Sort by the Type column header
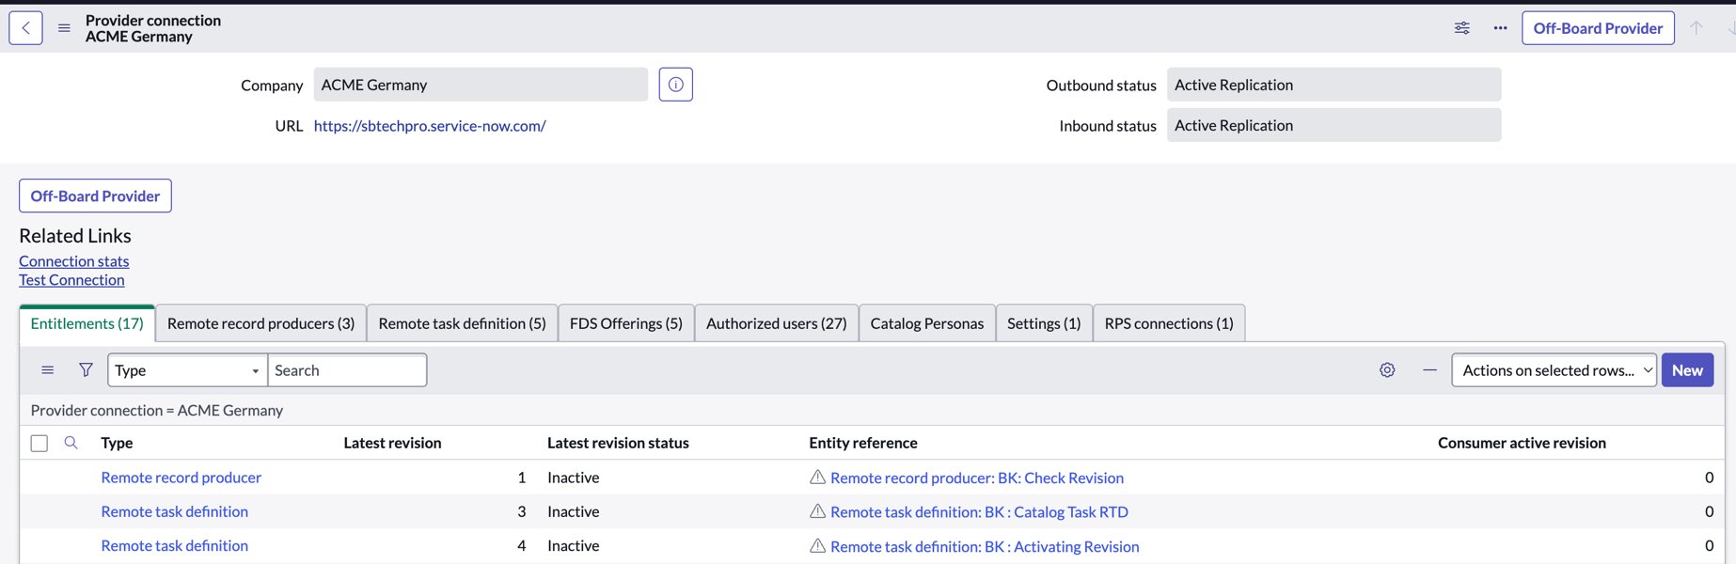This screenshot has width=1736, height=564. point(117,443)
